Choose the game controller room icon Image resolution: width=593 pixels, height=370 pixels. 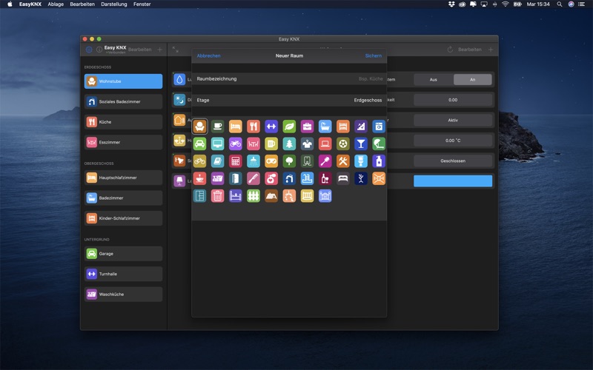pyautogui.click(x=271, y=161)
